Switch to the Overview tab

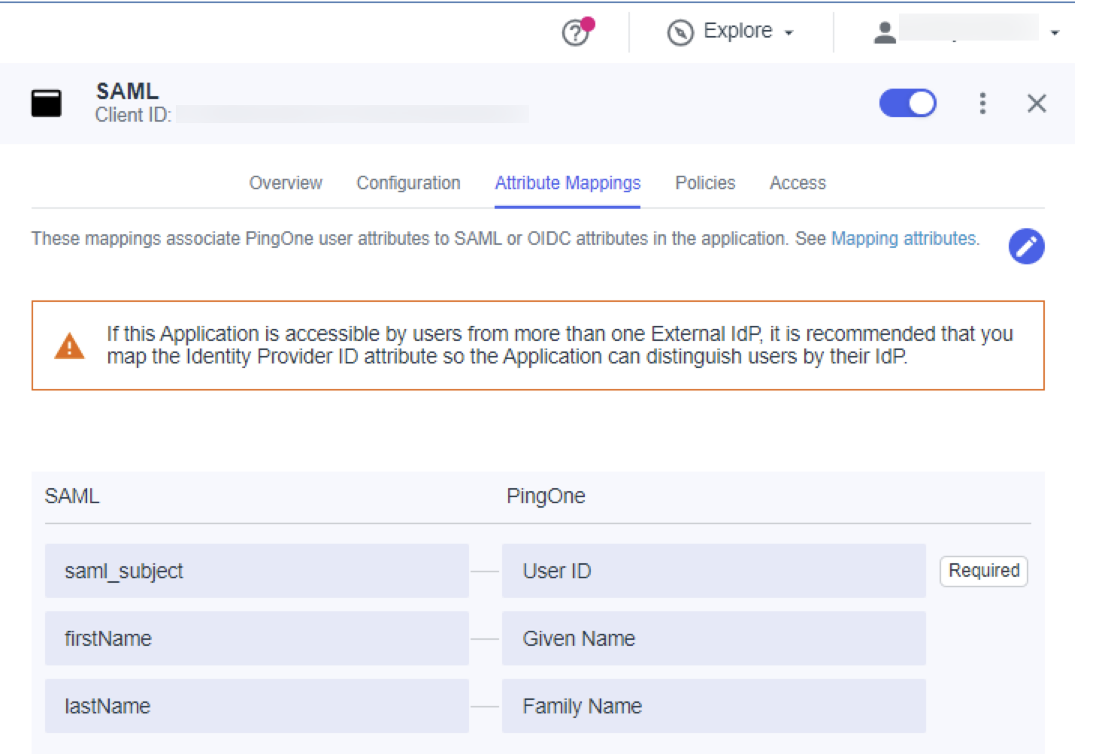click(x=286, y=183)
